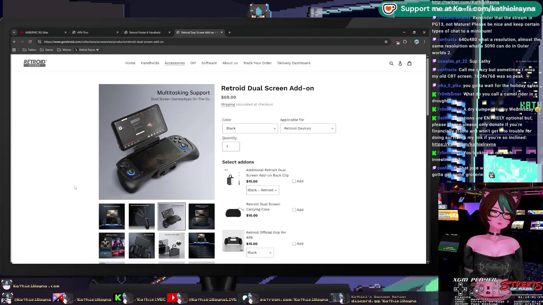543x305 pixels.
Task: Expand Back Clip Black - Retroid dropdown
Action: coord(262,190)
